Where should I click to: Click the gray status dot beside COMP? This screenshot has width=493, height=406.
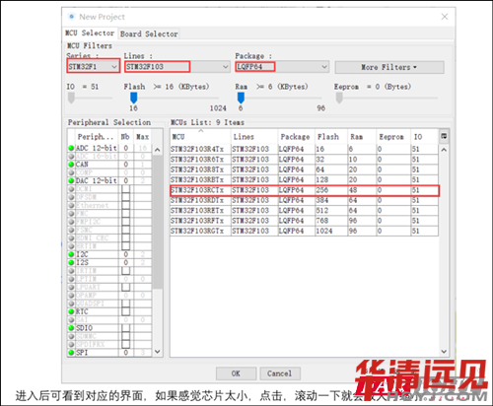coord(71,172)
